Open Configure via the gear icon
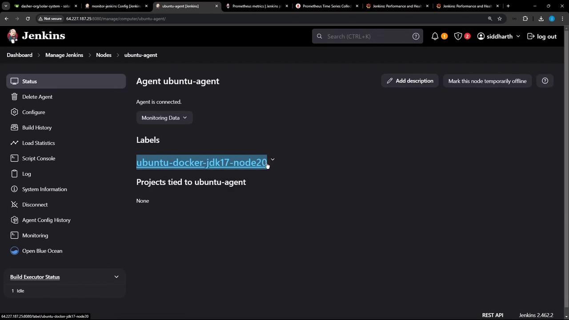The width and height of the screenshot is (569, 320). click(14, 112)
